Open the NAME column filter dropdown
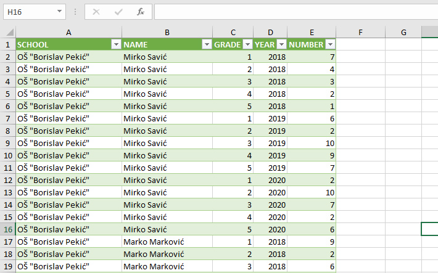Image resolution: width=438 pixels, height=273 pixels. 207,44
